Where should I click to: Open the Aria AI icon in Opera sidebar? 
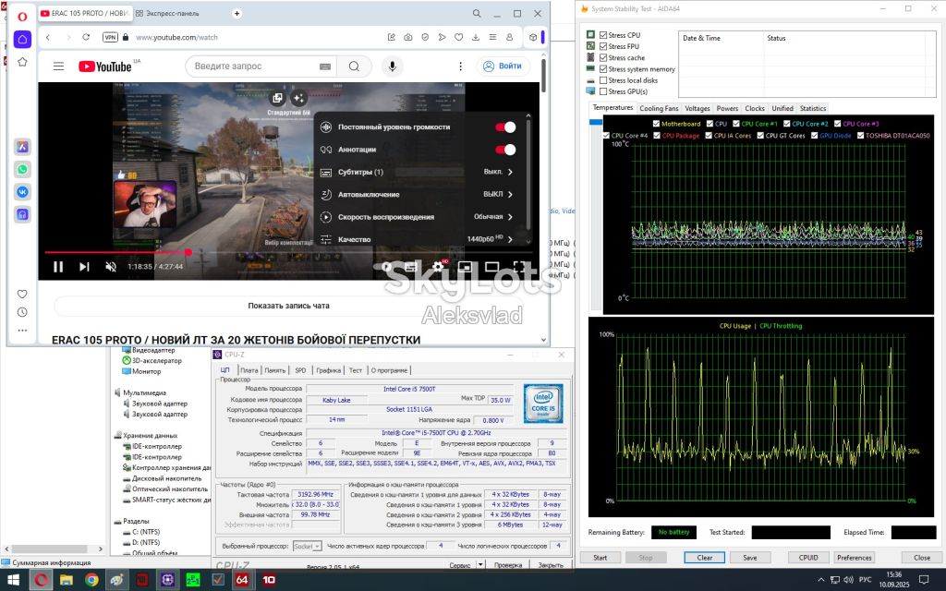22,147
